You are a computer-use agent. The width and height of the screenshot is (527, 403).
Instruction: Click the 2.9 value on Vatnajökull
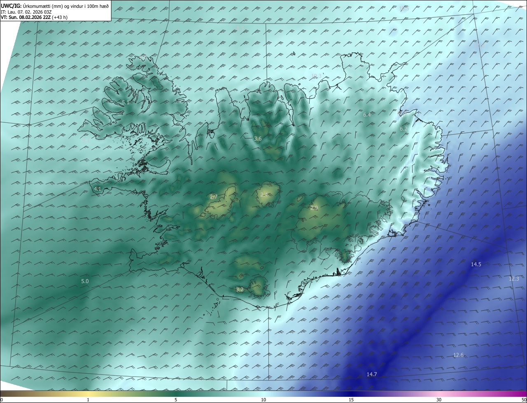pyautogui.click(x=315, y=208)
